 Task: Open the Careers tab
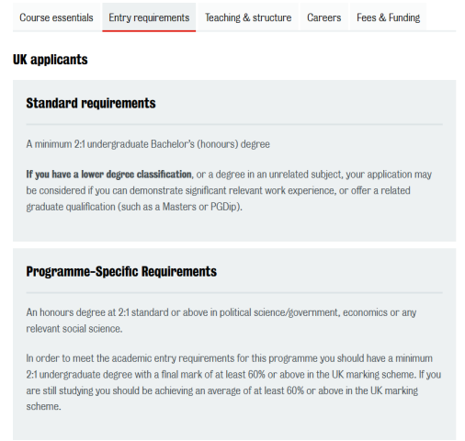click(x=323, y=17)
